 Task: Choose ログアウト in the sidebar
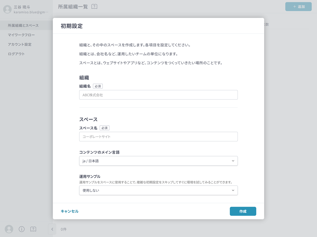tap(16, 54)
